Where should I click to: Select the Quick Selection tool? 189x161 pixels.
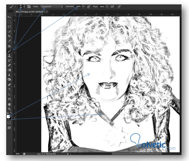tap(9, 31)
